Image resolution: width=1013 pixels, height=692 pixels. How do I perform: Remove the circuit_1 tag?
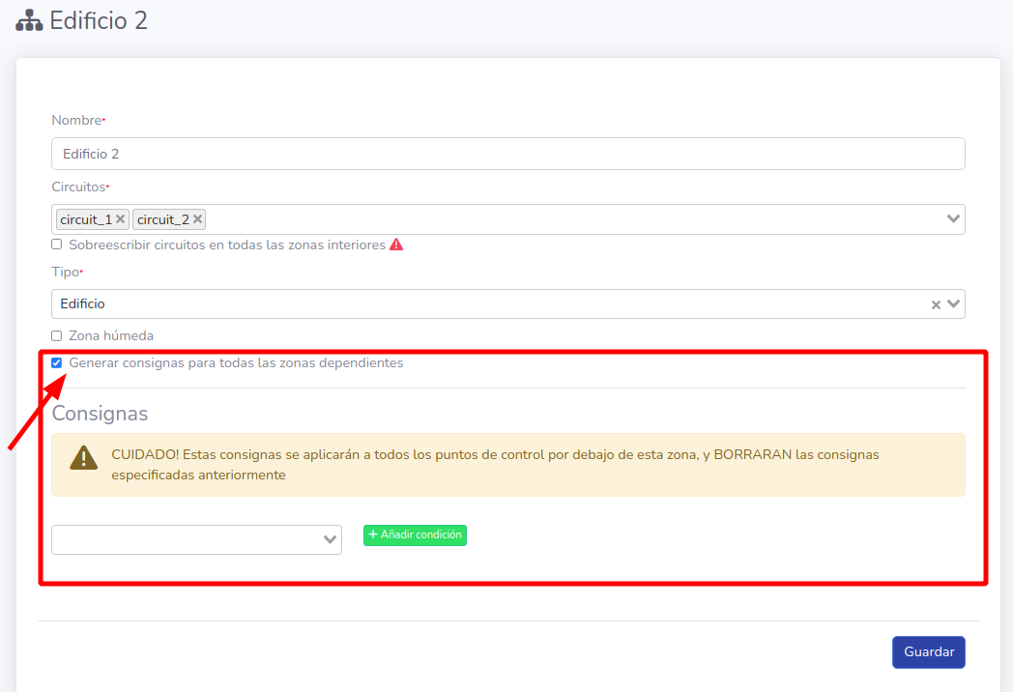pos(121,219)
